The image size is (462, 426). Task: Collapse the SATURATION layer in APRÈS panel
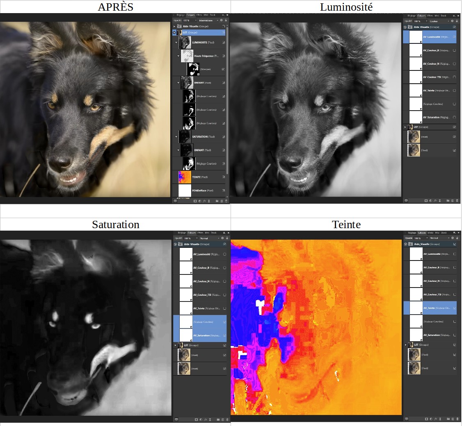[x=176, y=136]
